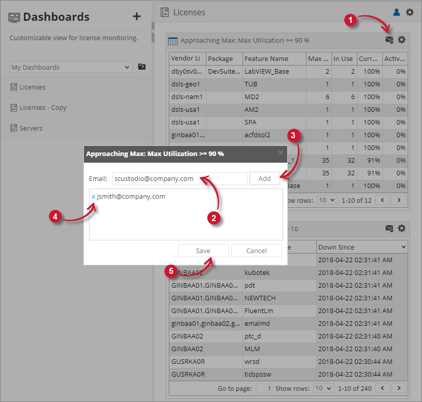Open Show rows dropdown in lower widget
This screenshot has height=402, width=422.
pos(323,388)
